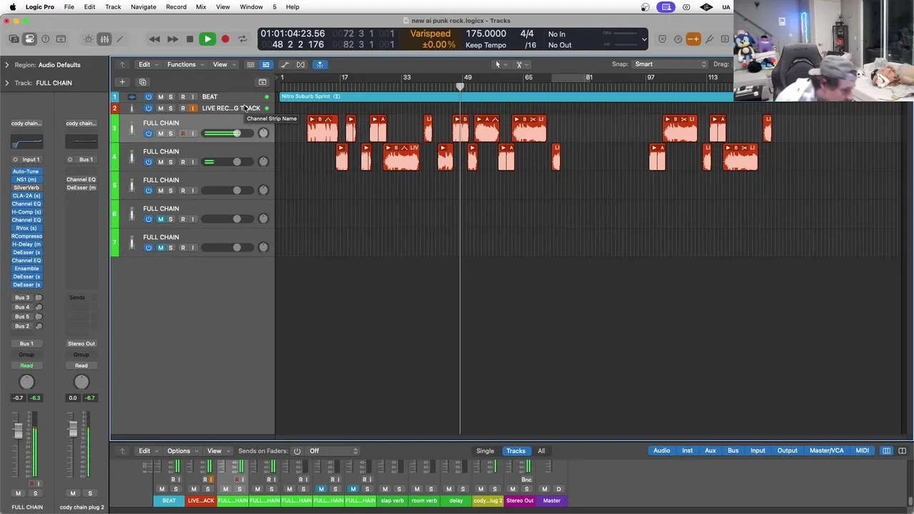
Task: Record-enable the track 3 FULL CHAIN
Action: (x=183, y=133)
